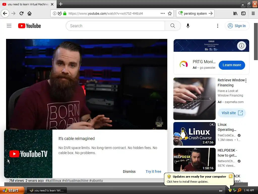Screen dimensions: 258x194
Task: Open the Retrieve Window Financing ad thumbnail
Action: tap(195, 99)
